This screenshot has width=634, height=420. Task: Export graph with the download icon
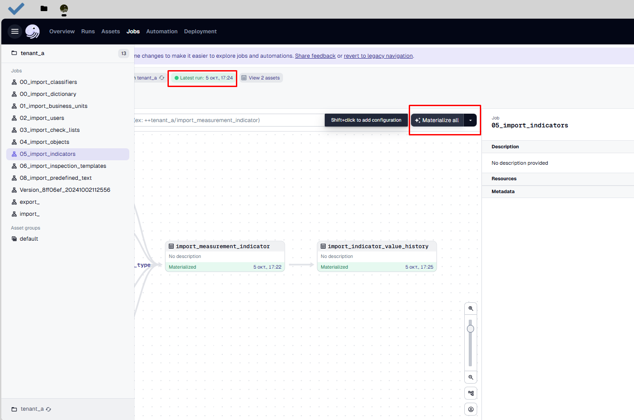471,409
